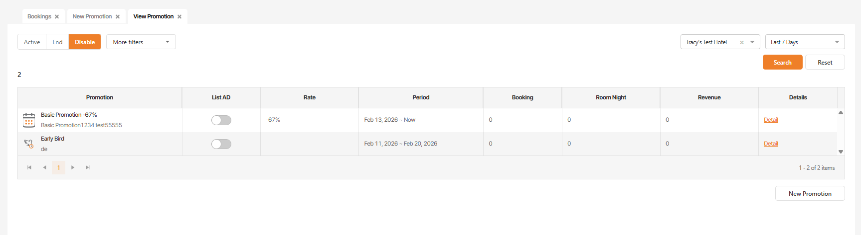Jump to last page of results
This screenshot has height=235, width=861.
(x=88, y=167)
